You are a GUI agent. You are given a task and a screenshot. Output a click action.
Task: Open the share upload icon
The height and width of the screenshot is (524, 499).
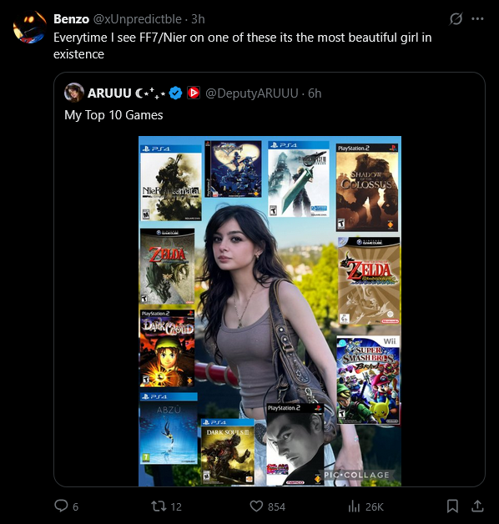(477, 506)
